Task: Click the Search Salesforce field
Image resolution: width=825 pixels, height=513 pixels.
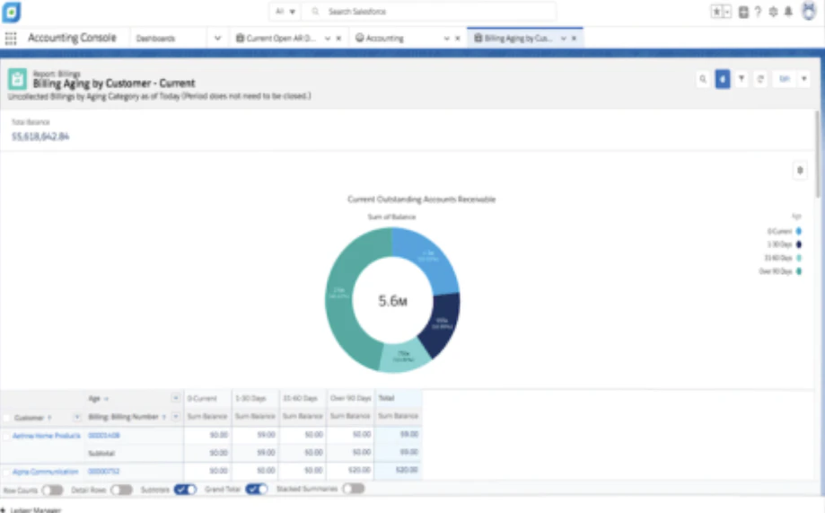Action: coord(429,11)
